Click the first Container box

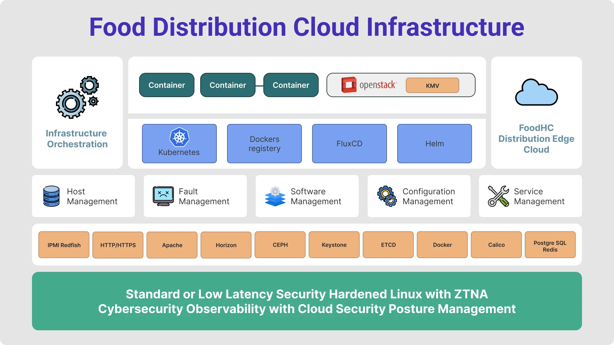[167, 85]
